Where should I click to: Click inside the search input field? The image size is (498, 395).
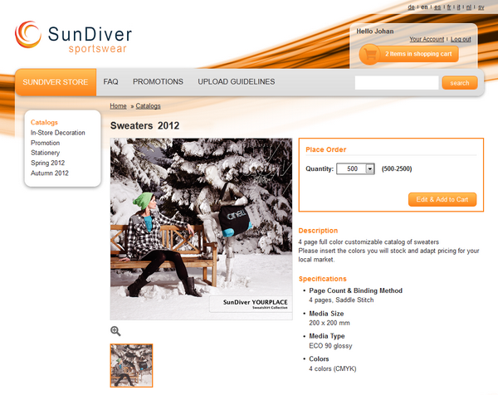click(x=396, y=83)
